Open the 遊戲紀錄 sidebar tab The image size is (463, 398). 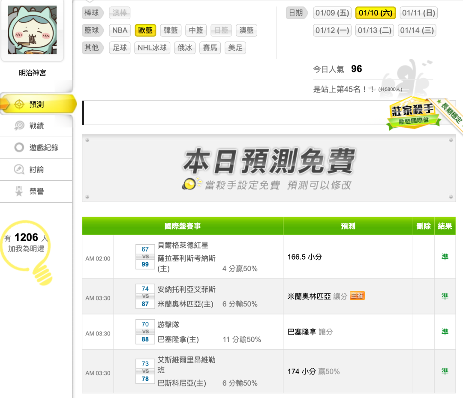pyautogui.click(x=36, y=147)
